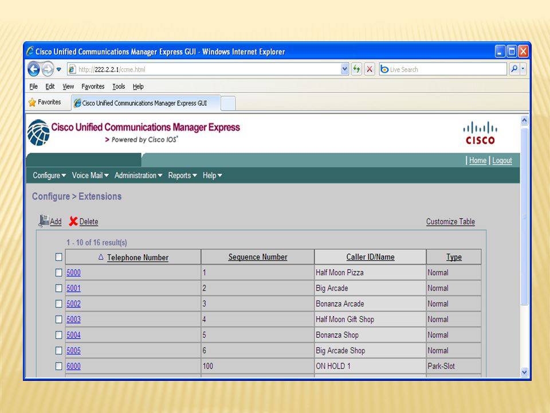Open extension 5001 link
The image size is (550, 413).
[x=73, y=288]
